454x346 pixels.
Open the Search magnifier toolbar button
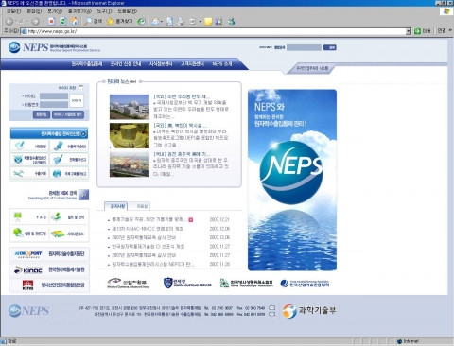click(x=93, y=21)
